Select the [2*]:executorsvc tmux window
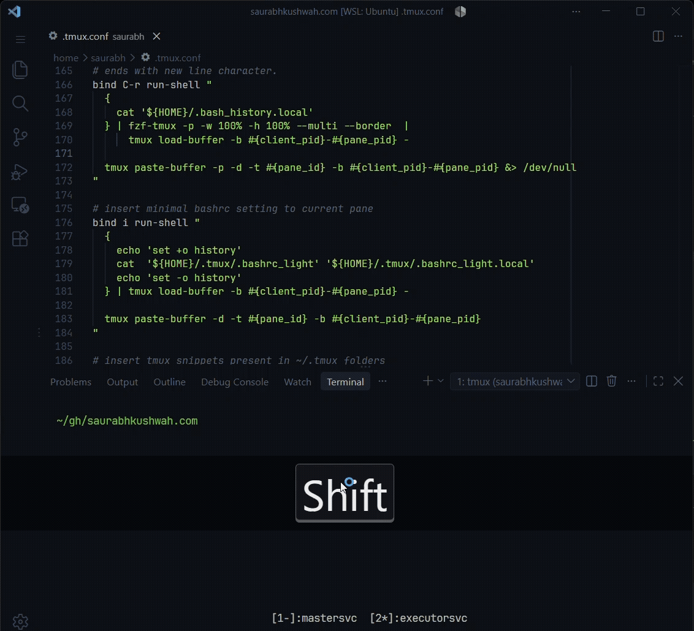Viewport: 694px width, 631px height. click(x=418, y=618)
